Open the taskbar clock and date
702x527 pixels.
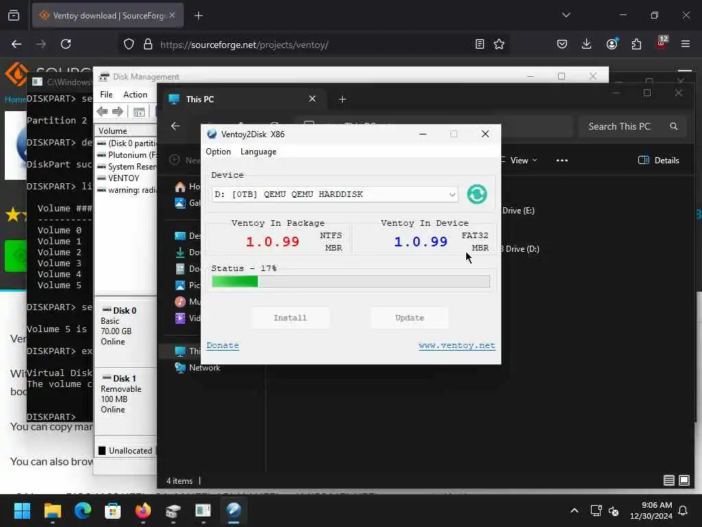click(651, 511)
